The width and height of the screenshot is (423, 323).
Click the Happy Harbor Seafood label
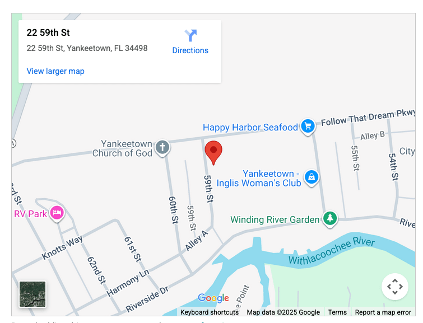[x=250, y=127]
